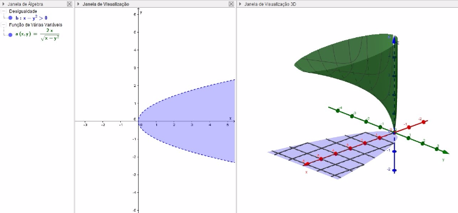Click the Função de Várias Variáveis label

pyautogui.click(x=36, y=25)
